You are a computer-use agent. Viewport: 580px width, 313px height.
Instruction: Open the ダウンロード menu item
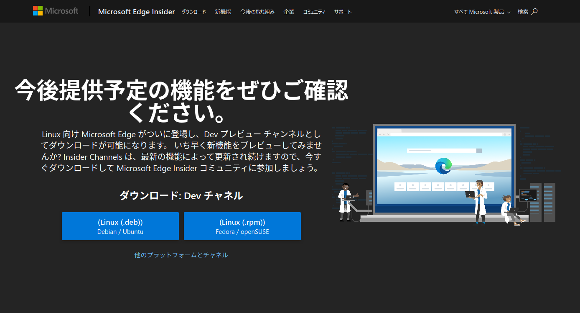point(193,12)
